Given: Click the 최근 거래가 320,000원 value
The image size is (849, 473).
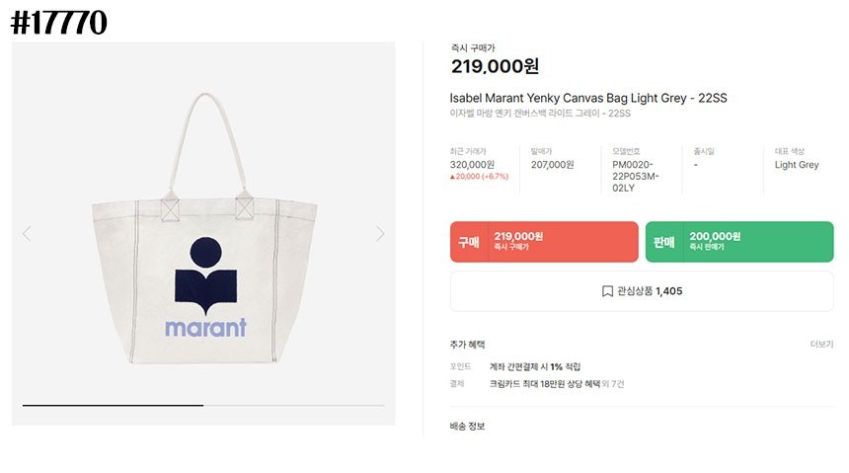Looking at the screenshot, I should tap(472, 165).
